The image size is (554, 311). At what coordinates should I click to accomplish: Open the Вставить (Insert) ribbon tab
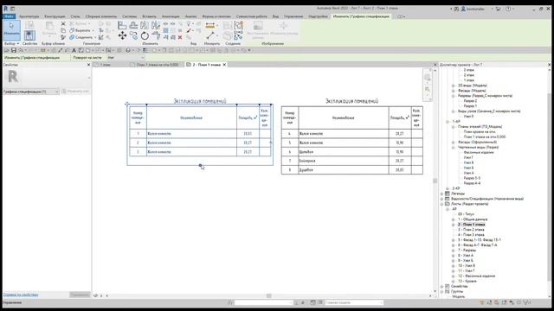[x=149, y=16]
